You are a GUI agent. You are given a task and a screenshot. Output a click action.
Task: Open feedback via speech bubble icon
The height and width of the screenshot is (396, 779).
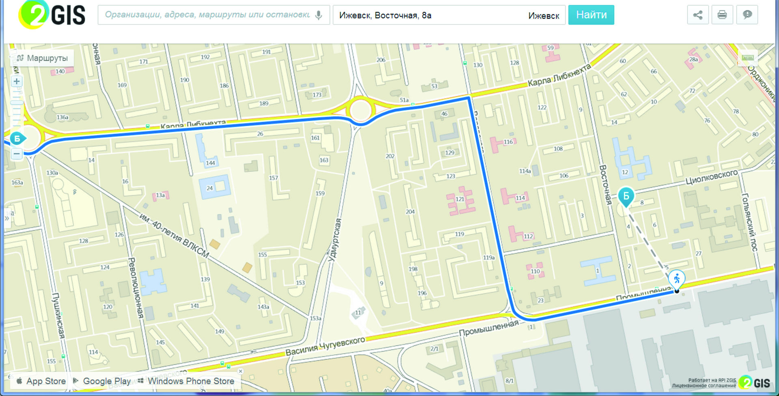pyautogui.click(x=747, y=15)
